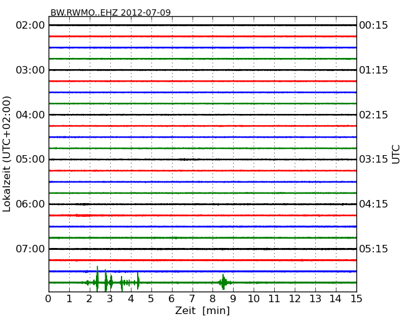This screenshot has height=324, width=405.
Task: Select the single-digit '2' minute tick label
Action: pos(89,298)
